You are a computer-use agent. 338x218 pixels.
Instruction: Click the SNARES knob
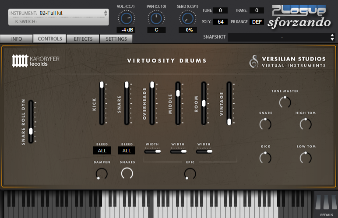pyautogui.click(x=127, y=173)
